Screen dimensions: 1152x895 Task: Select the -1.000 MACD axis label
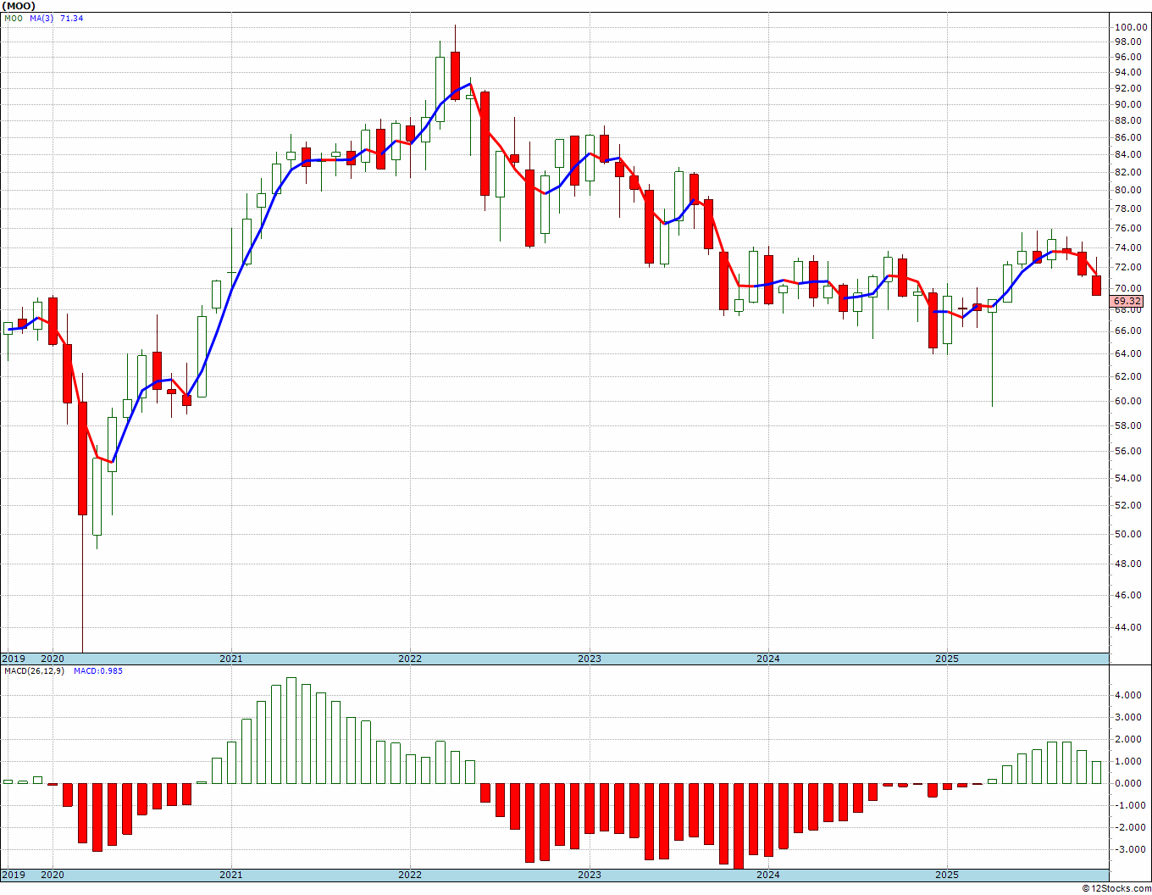(1131, 805)
